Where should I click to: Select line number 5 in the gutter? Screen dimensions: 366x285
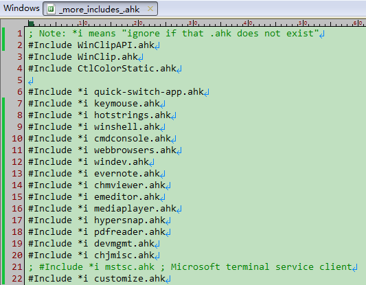point(20,80)
